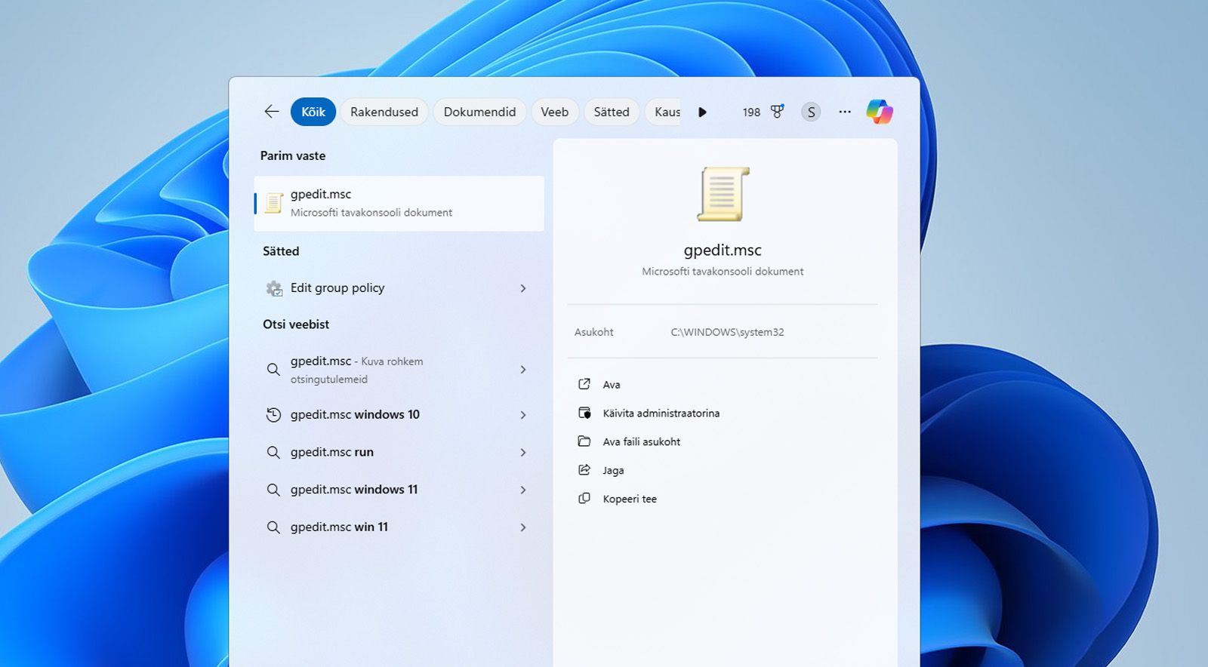Expand the Kuva rohkem otsingutulemeid chevron
1208x667 pixels.
point(523,370)
